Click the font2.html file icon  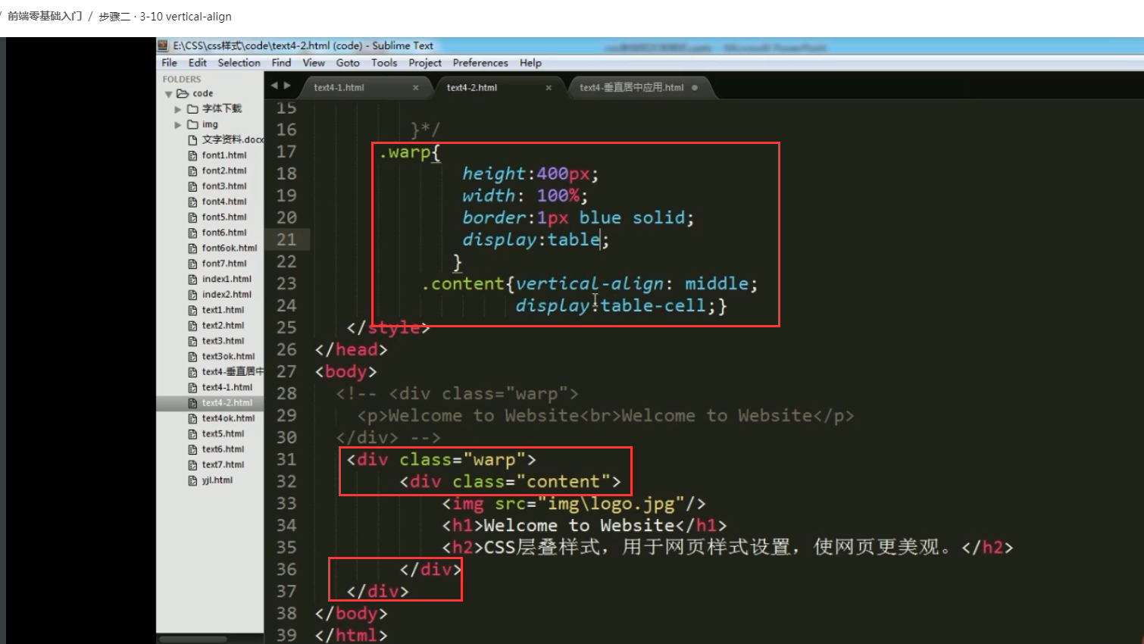coord(192,171)
